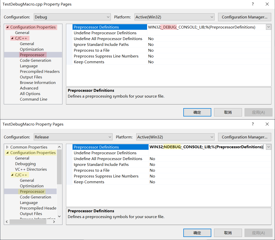Click the 确定 button in the Debug dialog
This screenshot has width=275, height=240.
[197, 112]
